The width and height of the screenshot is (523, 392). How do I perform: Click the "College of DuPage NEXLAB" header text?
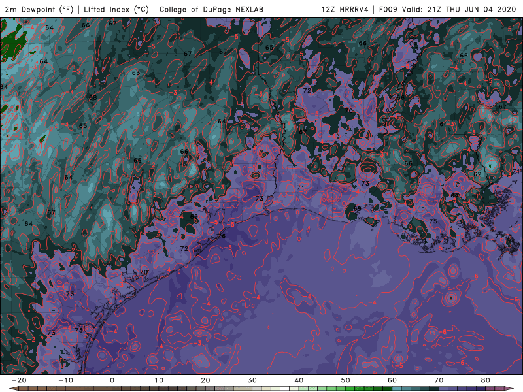(211, 9)
